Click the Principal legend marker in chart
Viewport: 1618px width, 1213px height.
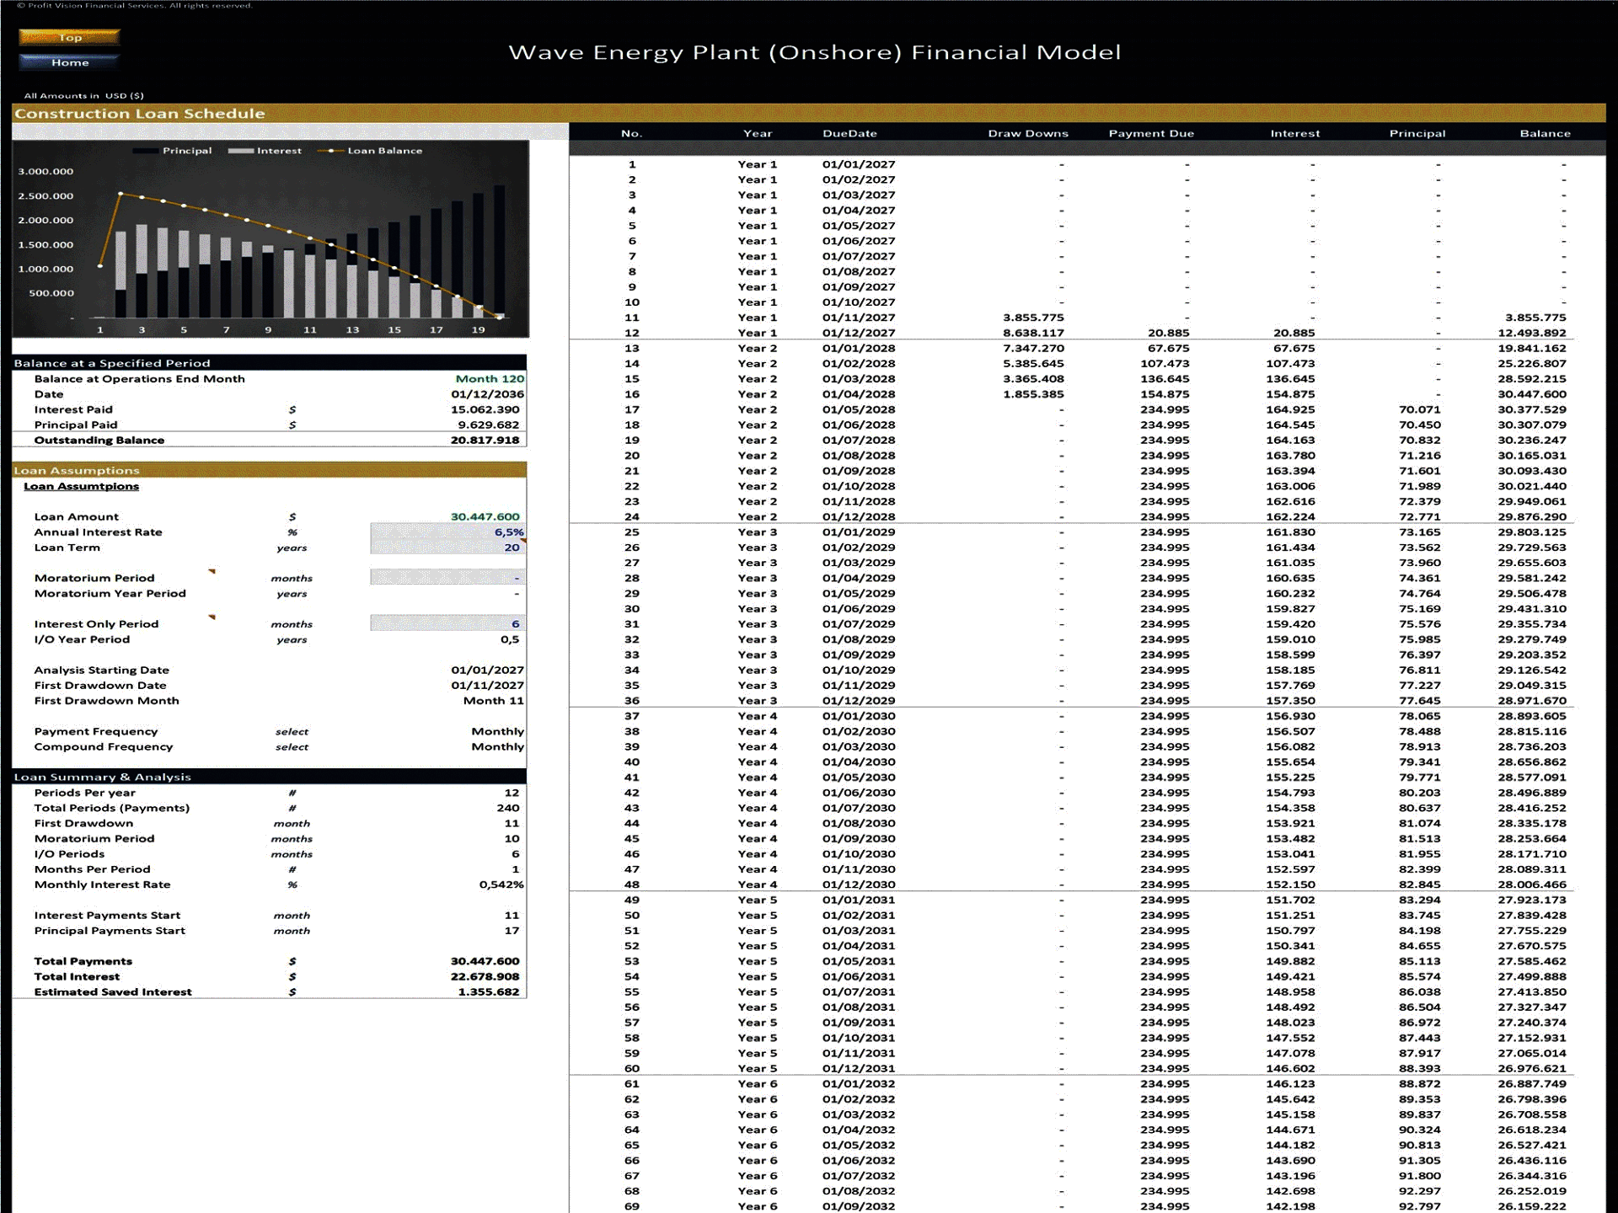coord(146,151)
